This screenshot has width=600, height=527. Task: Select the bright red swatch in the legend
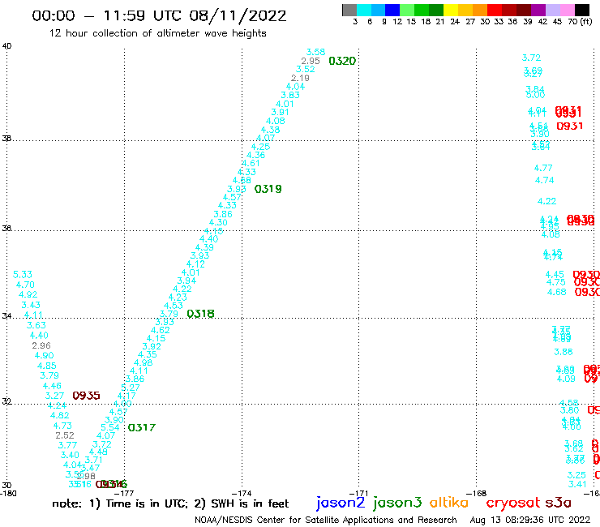(495, 10)
